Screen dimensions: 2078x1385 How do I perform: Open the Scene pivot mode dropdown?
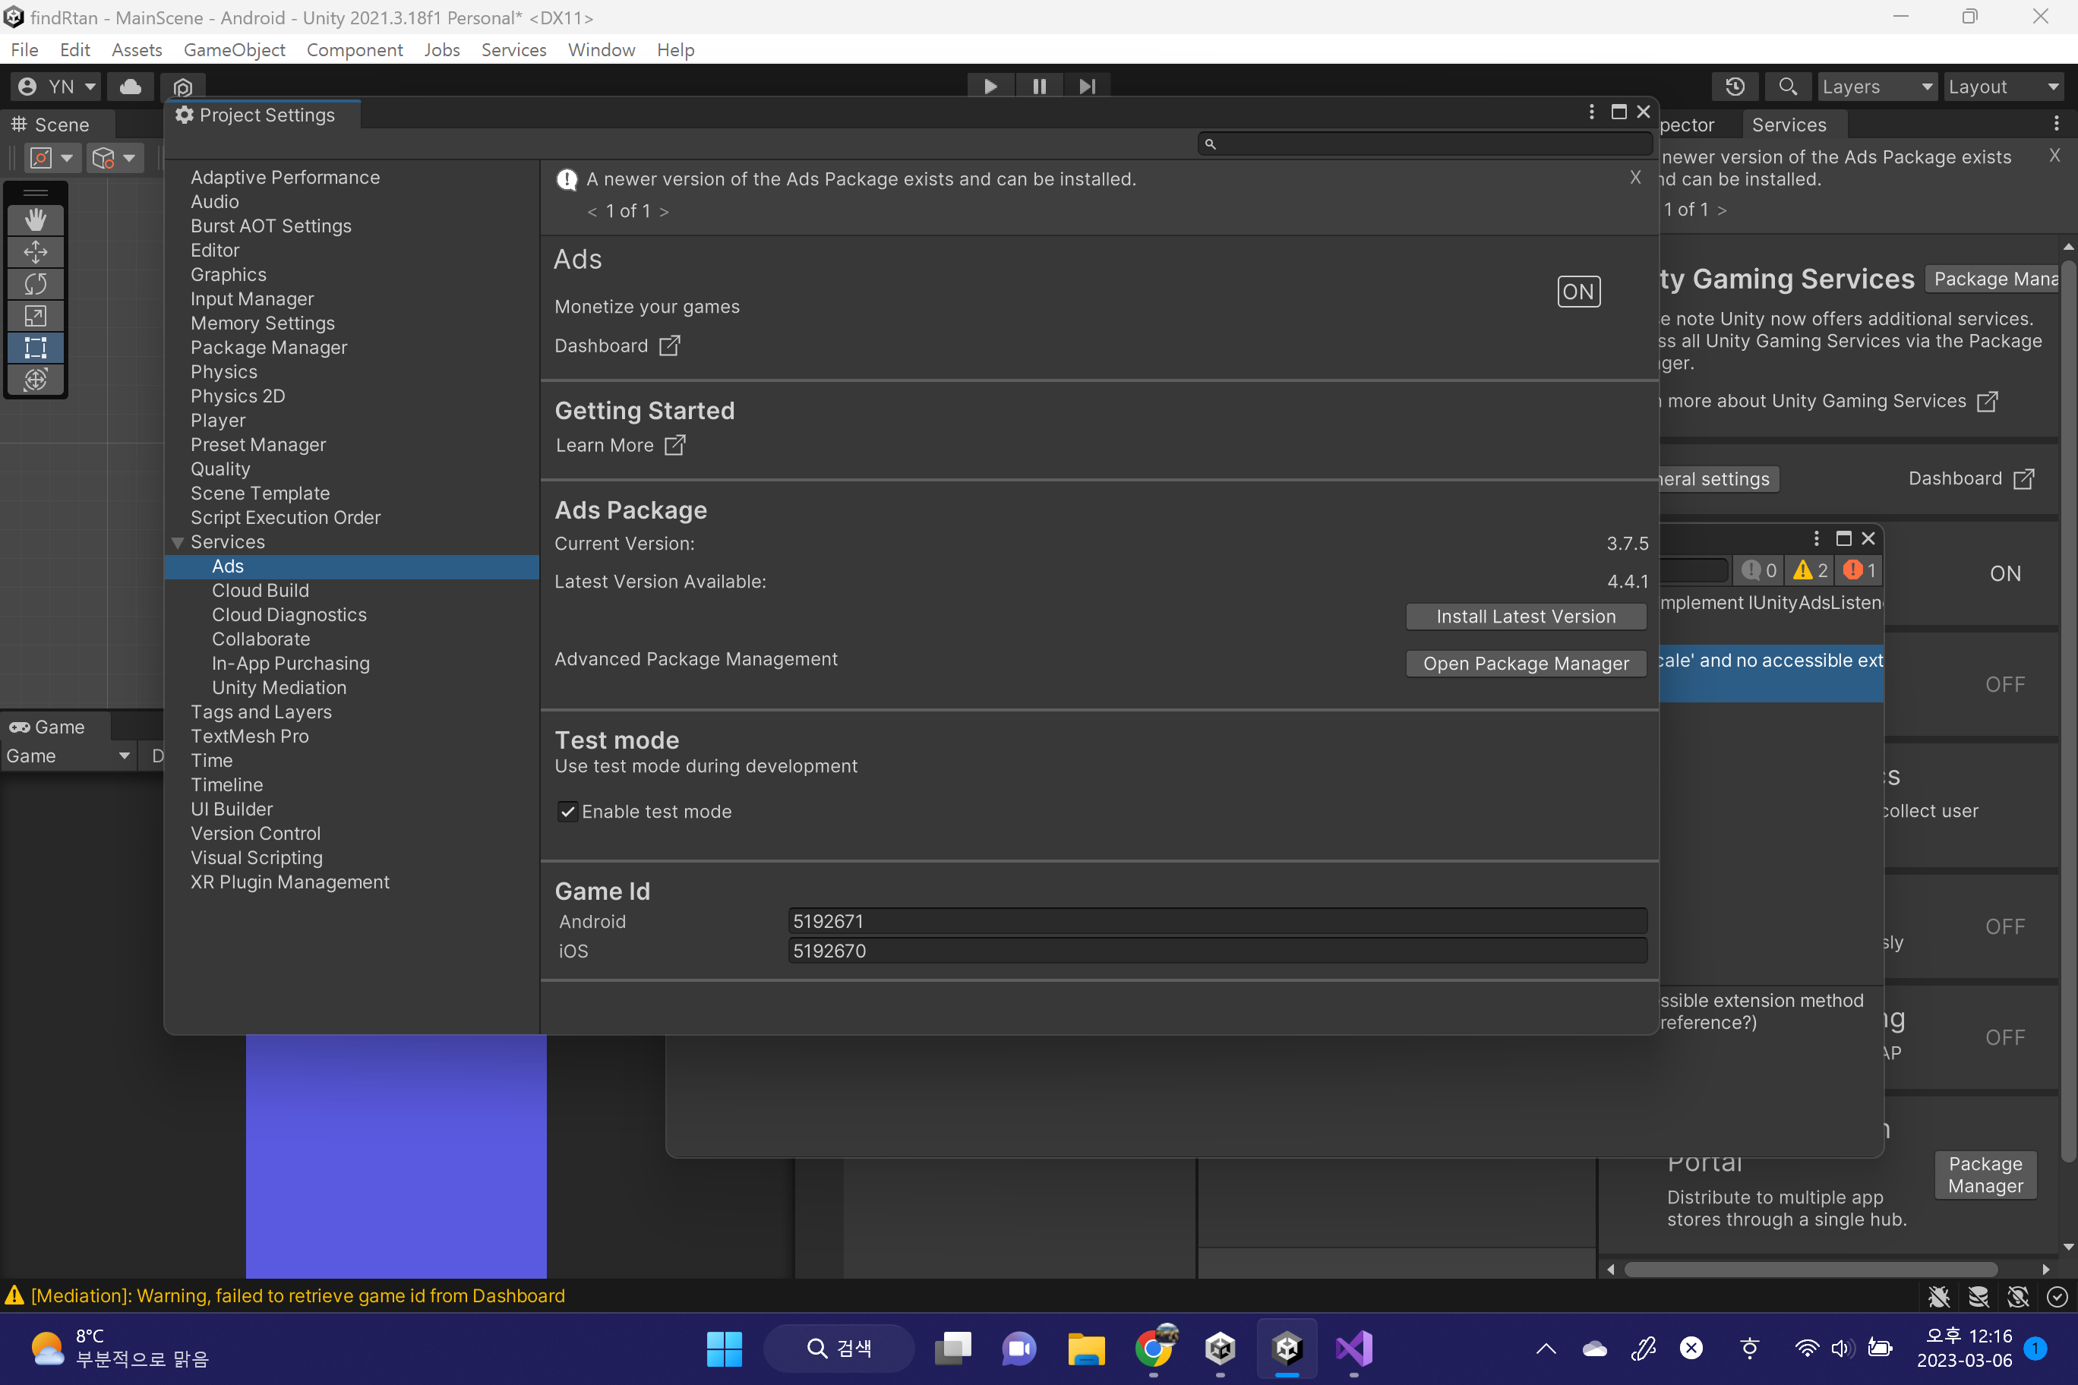[x=52, y=158]
